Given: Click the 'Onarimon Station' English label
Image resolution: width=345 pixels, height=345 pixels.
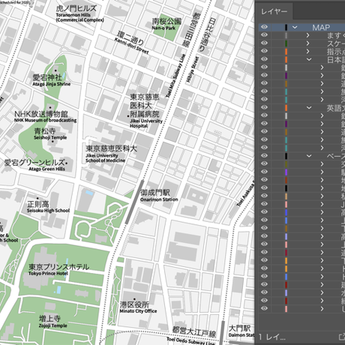Looking at the screenshot, I should pos(159,199).
